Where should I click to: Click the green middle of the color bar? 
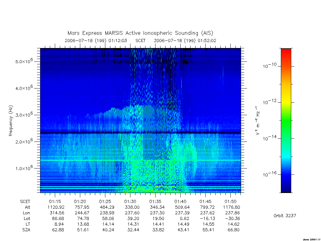click(286, 121)
